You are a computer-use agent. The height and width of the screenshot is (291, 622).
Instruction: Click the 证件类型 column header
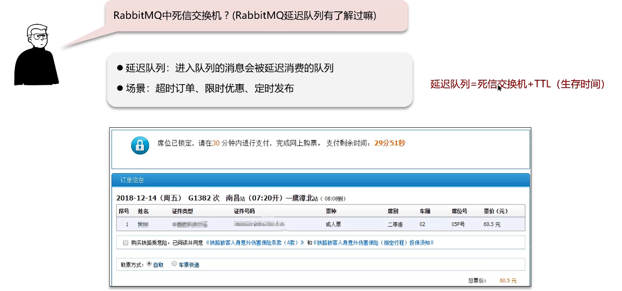coord(183,211)
